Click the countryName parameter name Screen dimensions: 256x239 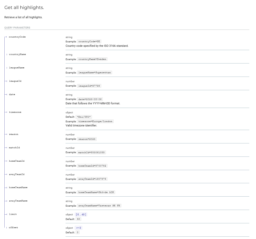tap(17, 54)
